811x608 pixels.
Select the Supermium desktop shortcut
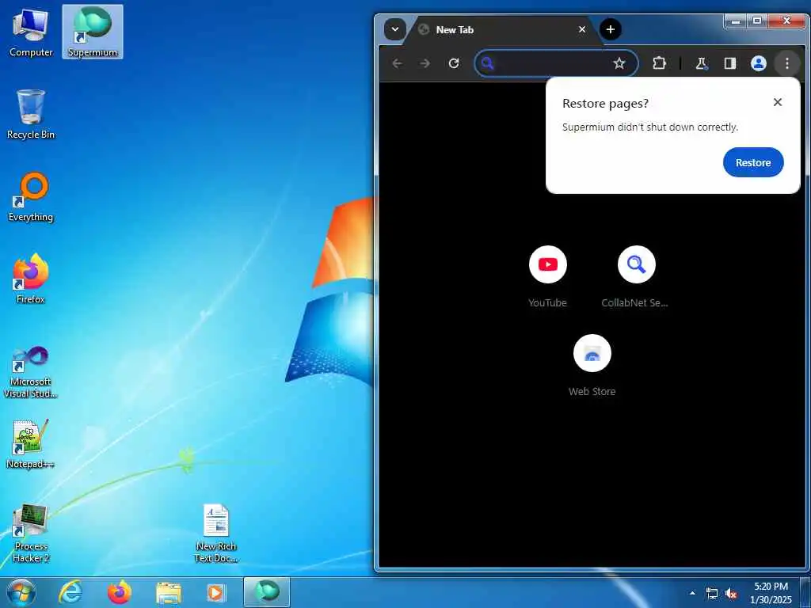pyautogui.click(x=93, y=32)
